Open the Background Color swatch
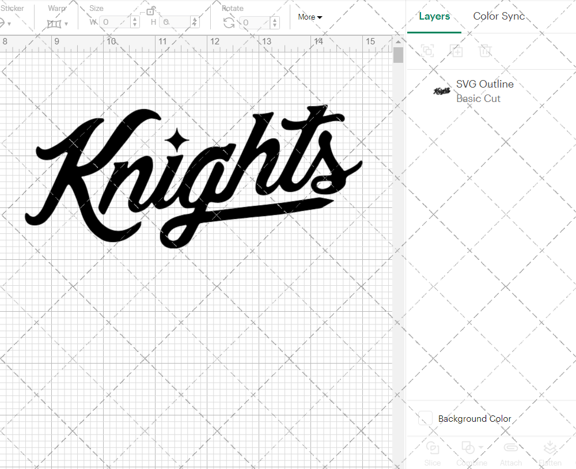The width and height of the screenshot is (576, 469). click(x=425, y=419)
